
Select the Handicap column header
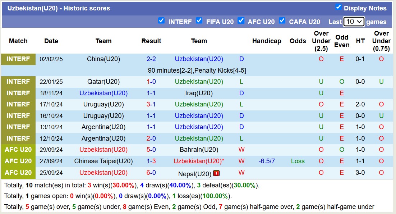(267, 41)
